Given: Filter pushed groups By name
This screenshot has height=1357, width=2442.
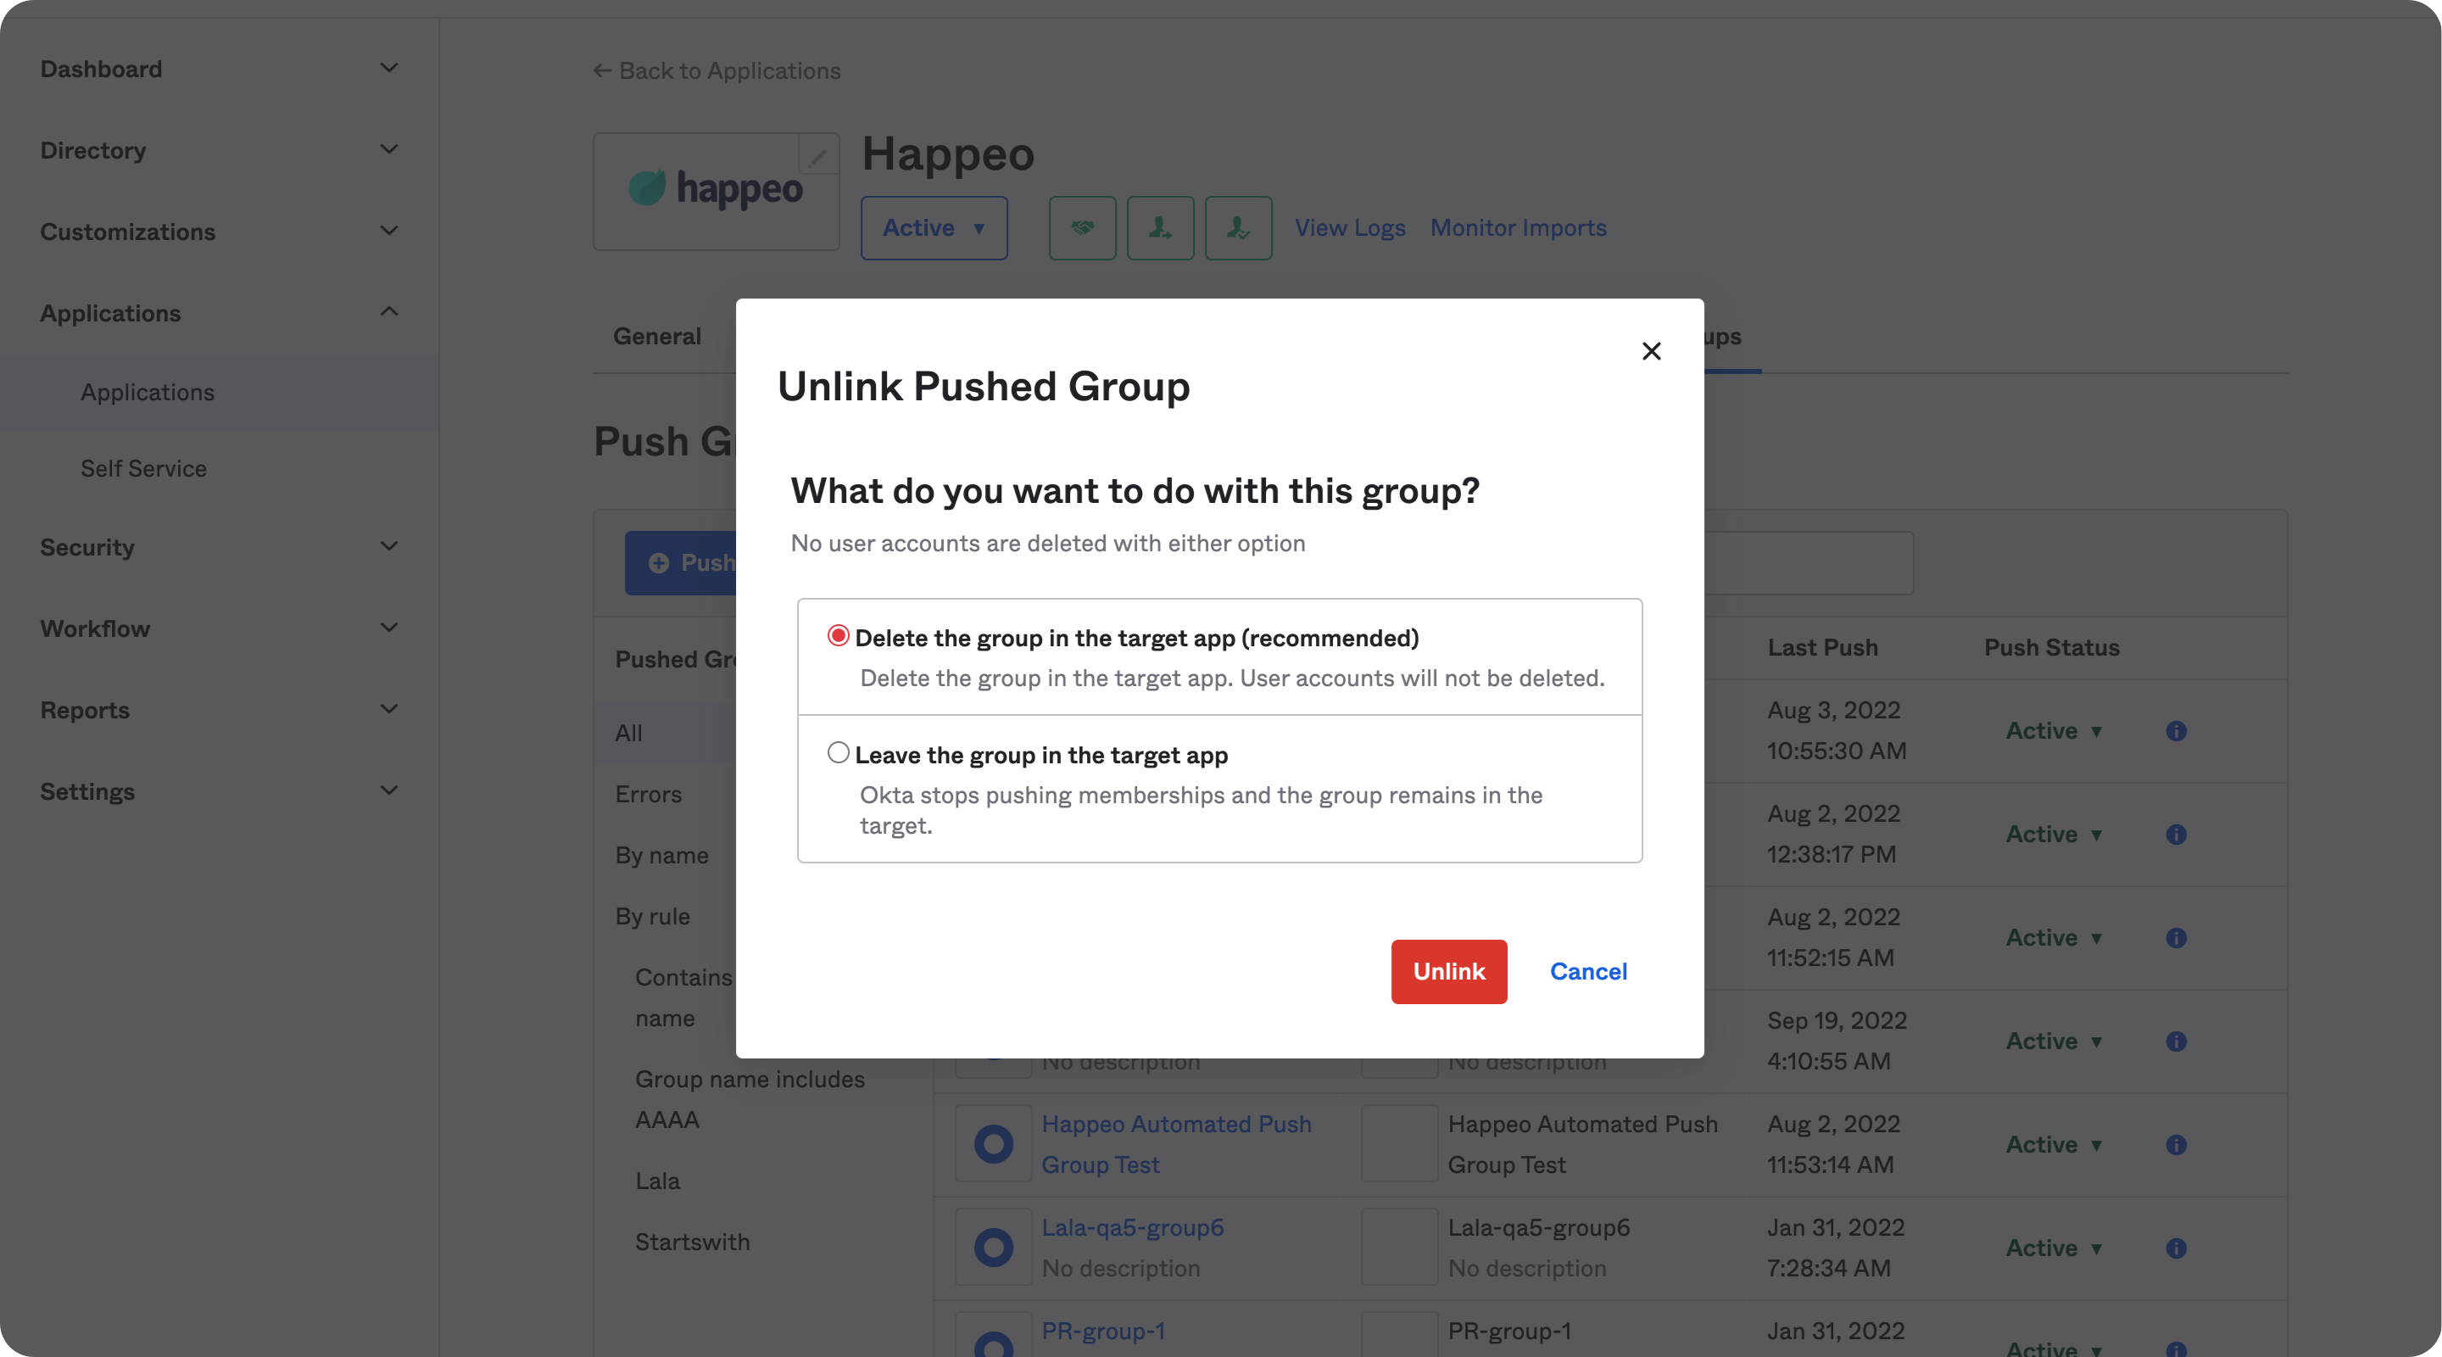Looking at the screenshot, I should pos(661,856).
